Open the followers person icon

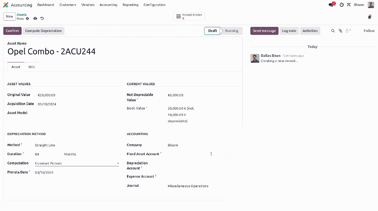tap(348, 31)
